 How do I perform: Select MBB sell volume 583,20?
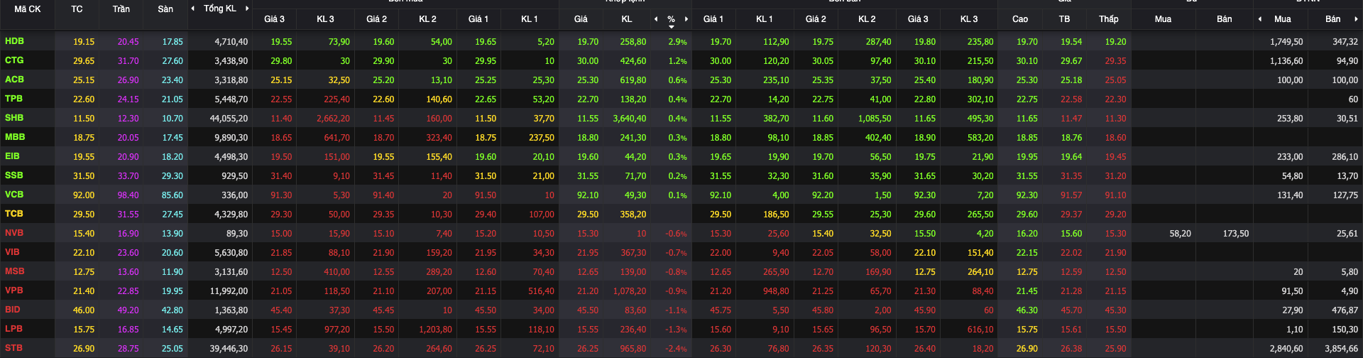(980, 138)
